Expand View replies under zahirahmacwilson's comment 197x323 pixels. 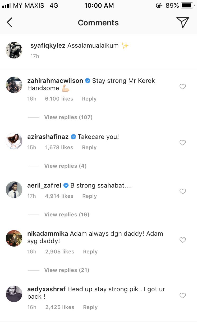pyautogui.click(x=68, y=117)
